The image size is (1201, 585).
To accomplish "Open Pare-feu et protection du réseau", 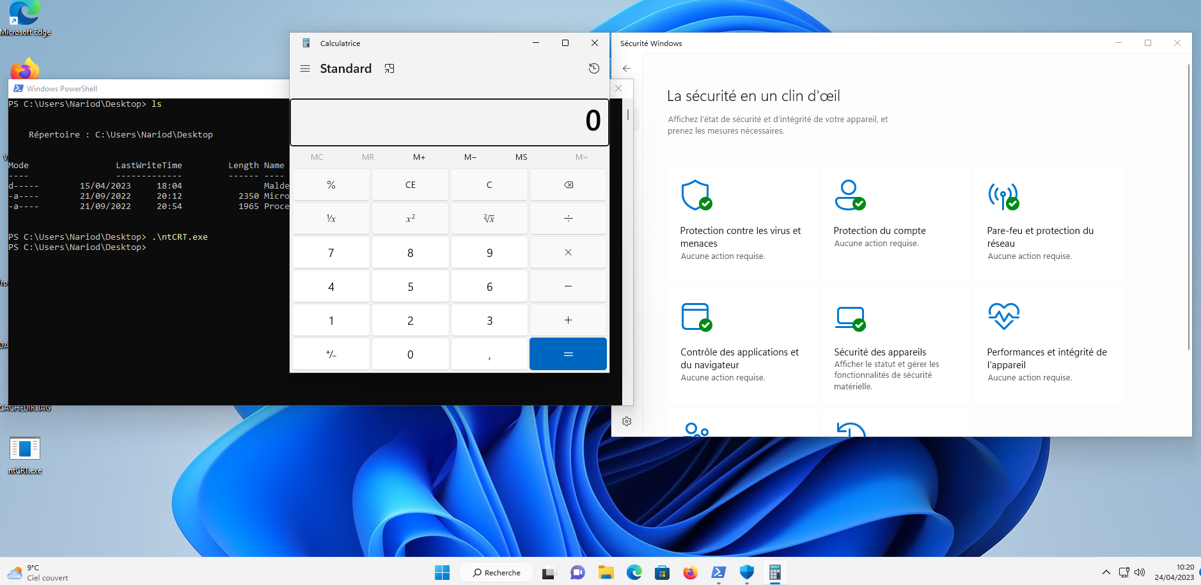I will click(x=1049, y=224).
